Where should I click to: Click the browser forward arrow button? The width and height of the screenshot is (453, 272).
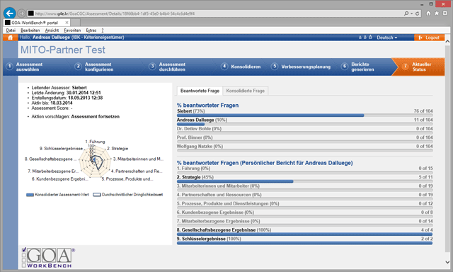(21, 13)
